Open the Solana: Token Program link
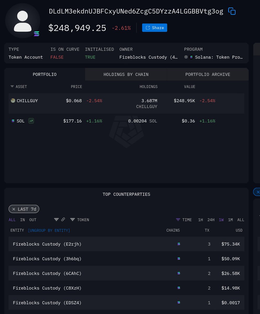The image size is (260, 314). click(x=219, y=57)
